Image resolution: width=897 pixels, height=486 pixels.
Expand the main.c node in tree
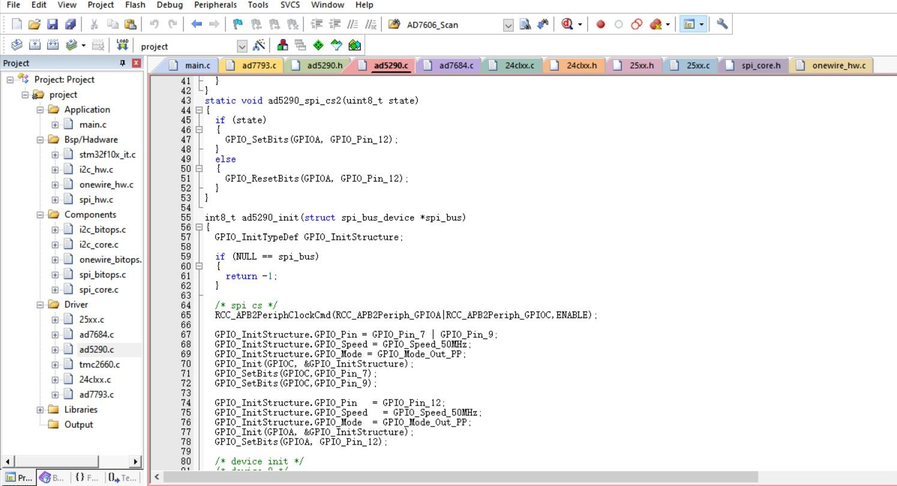[55, 125]
